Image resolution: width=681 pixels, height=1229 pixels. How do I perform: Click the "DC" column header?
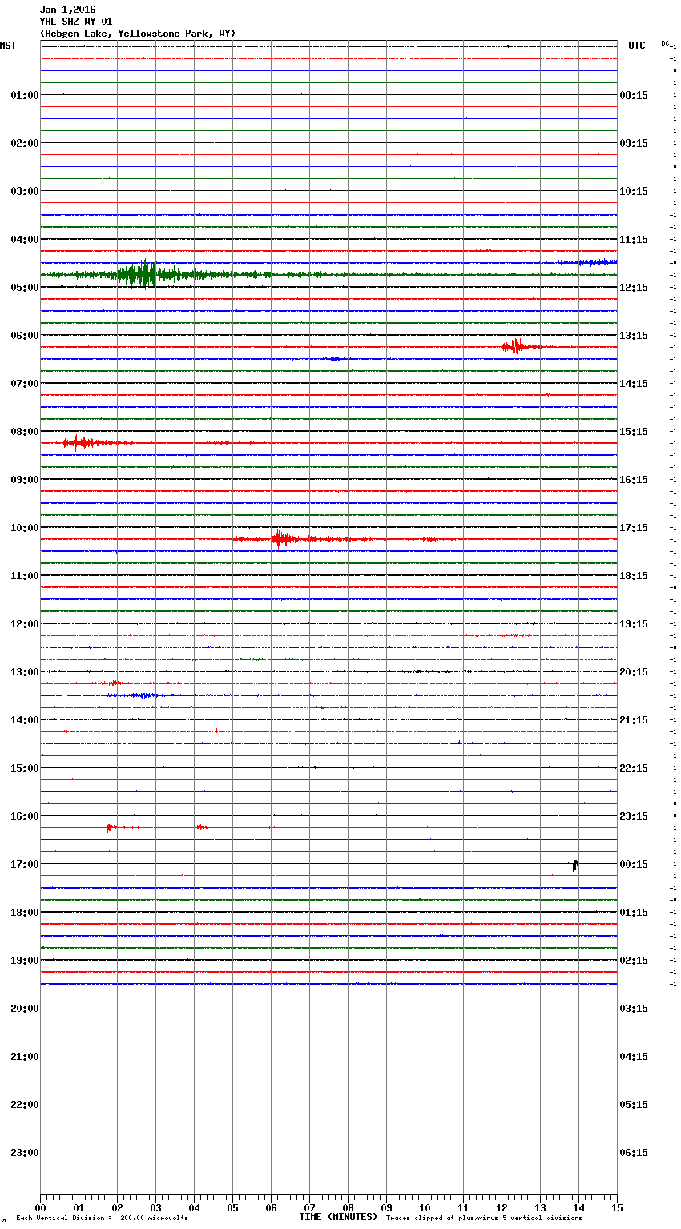click(x=665, y=43)
